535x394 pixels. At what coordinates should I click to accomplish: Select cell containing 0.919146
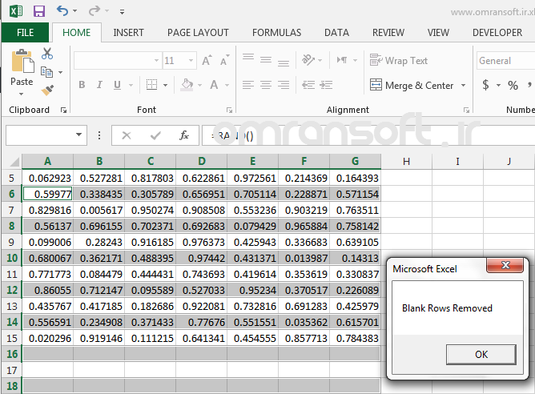pyautogui.click(x=99, y=339)
